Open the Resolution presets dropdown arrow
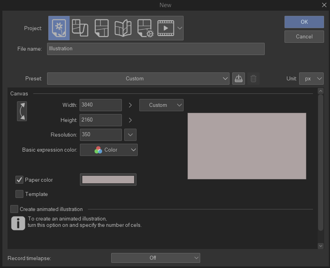Viewport: 330px width, 268px height. (x=130, y=135)
